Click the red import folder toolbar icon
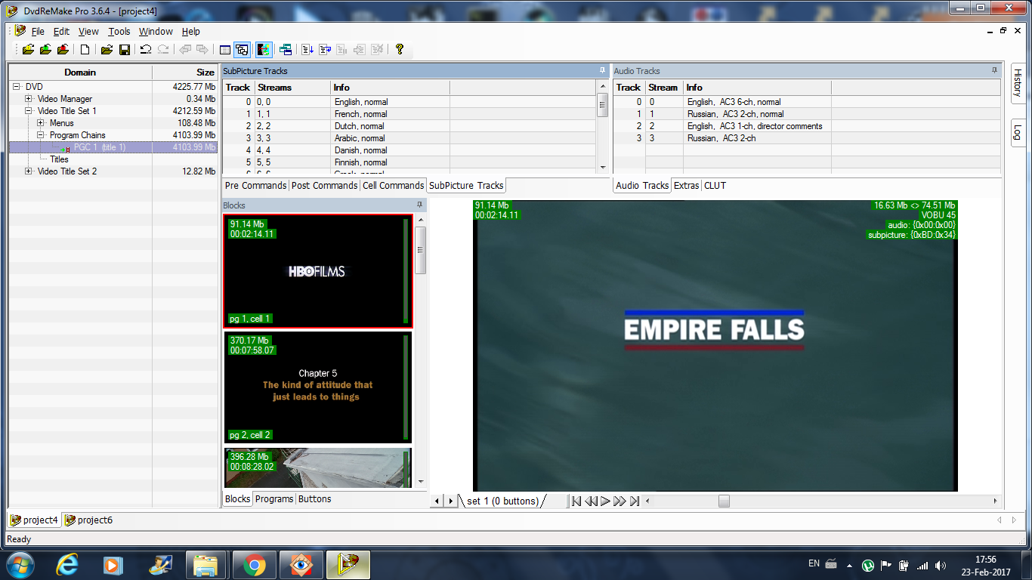Image resolution: width=1032 pixels, height=580 pixels. 63,50
